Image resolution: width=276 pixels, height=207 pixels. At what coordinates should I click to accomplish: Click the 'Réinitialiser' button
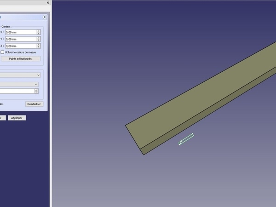coord(34,104)
